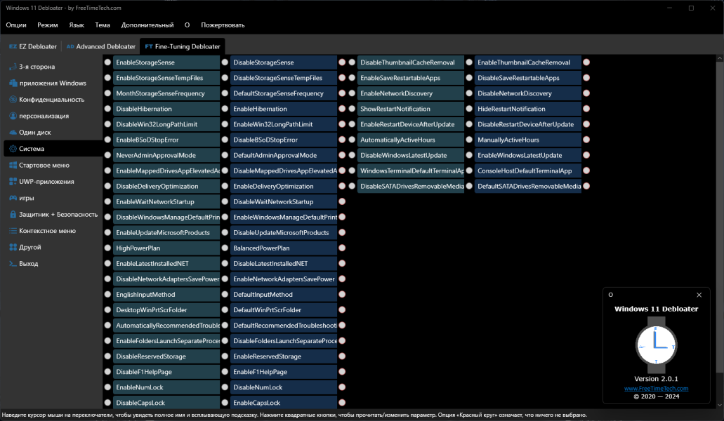Choose the EnableReservedStorage radio option
724x421 pixels.
pyautogui.click(x=225, y=356)
